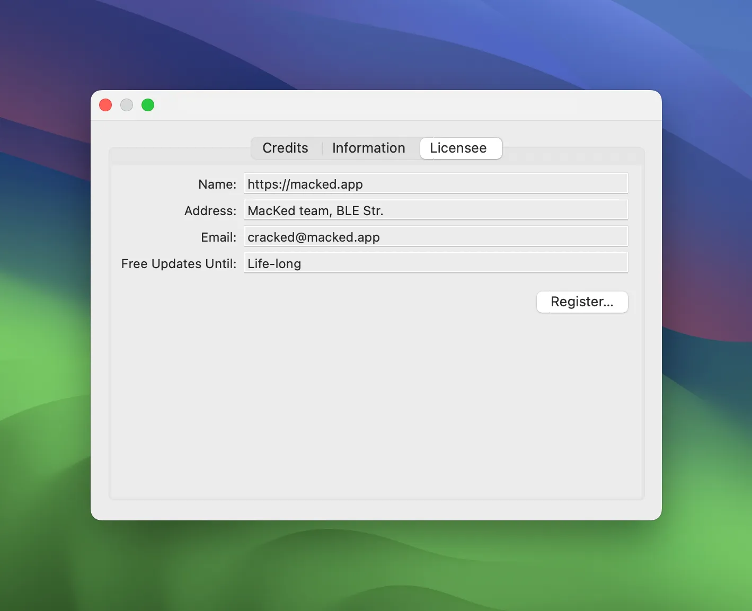Screen dimensions: 752x611
Task: Click the red close button
Action: click(105, 104)
